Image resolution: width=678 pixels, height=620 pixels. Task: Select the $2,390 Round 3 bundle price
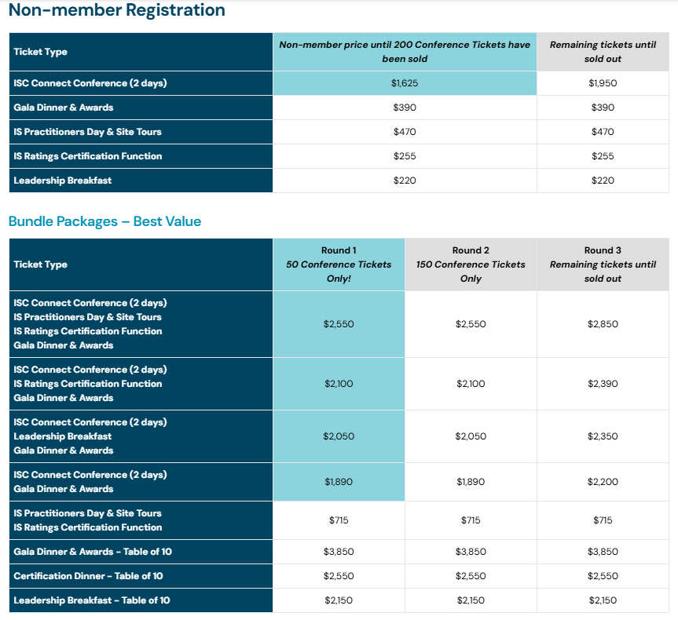coord(603,384)
